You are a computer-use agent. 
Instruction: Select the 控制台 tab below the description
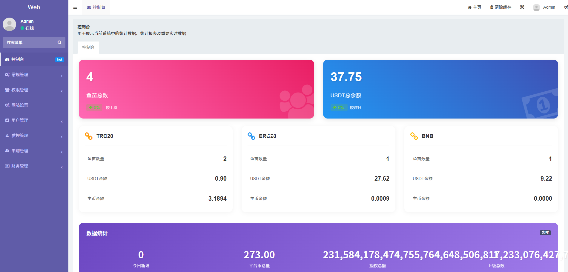tap(88, 47)
